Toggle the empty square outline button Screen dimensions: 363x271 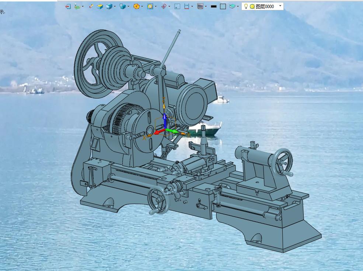[223, 6]
